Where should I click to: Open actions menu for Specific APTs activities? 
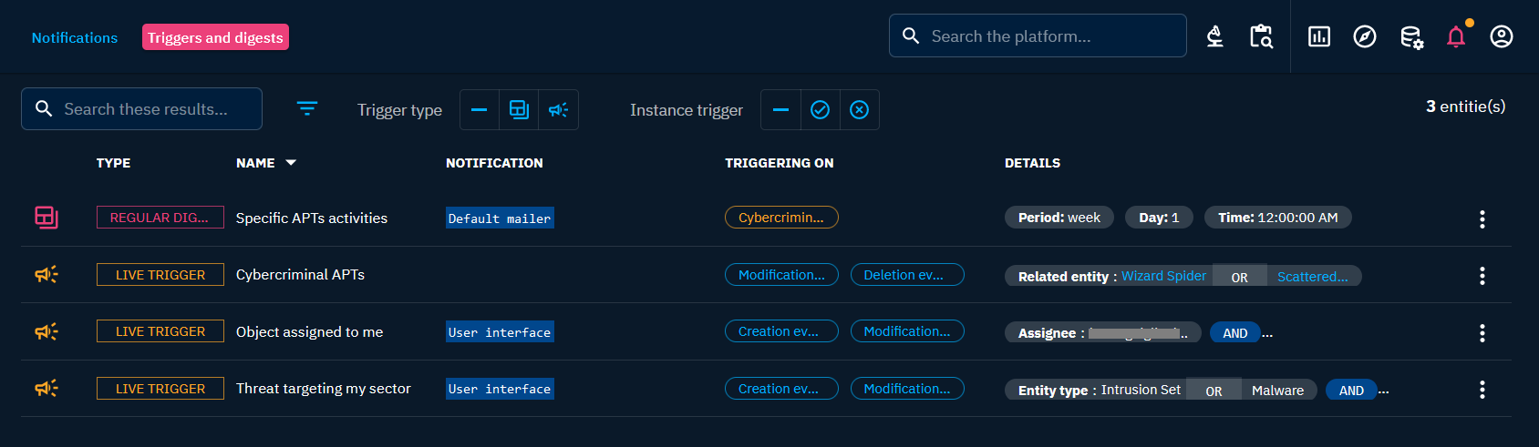[1482, 218]
